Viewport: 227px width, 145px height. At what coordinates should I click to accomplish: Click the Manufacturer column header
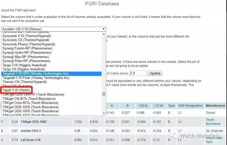tap(216, 106)
